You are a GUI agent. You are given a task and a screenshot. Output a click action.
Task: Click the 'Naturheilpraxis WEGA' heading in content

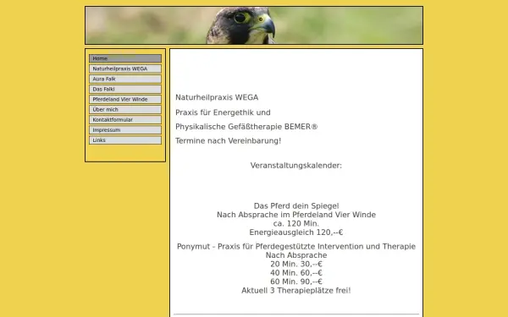click(x=217, y=97)
